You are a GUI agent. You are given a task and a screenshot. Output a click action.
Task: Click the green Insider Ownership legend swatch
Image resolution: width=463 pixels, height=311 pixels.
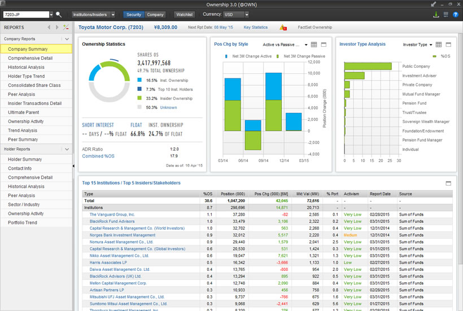tap(139, 98)
